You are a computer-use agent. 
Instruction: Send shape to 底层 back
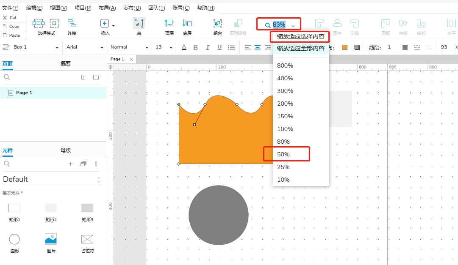(x=187, y=23)
